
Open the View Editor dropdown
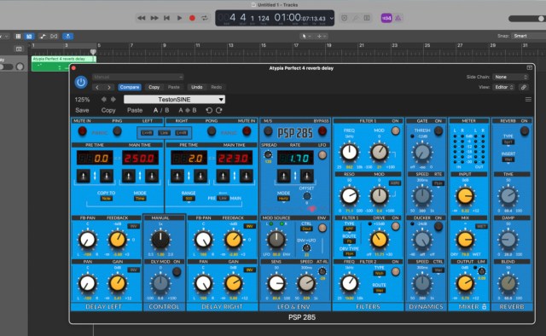click(x=504, y=87)
